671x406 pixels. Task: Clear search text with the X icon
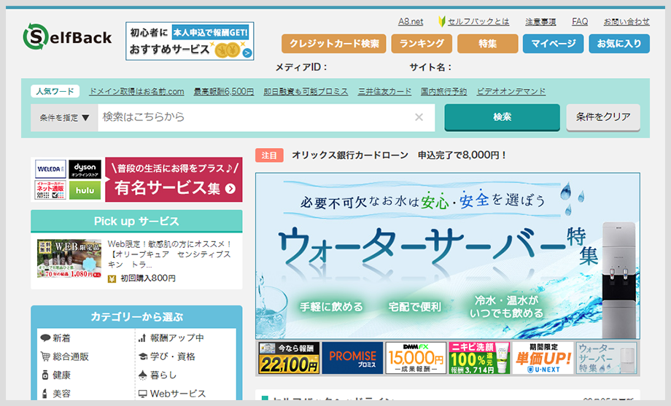pos(419,117)
